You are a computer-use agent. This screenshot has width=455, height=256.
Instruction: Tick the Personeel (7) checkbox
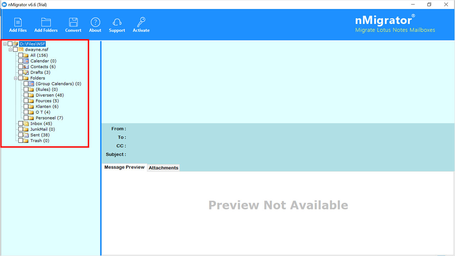click(x=26, y=118)
